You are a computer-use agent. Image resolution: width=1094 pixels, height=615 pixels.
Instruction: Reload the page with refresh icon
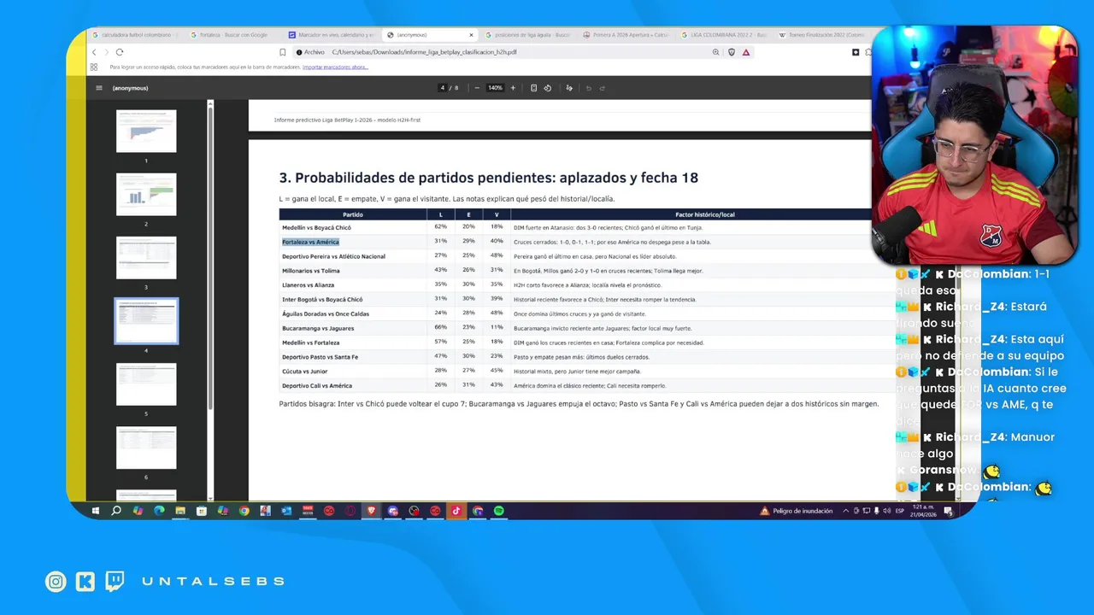[x=120, y=52]
